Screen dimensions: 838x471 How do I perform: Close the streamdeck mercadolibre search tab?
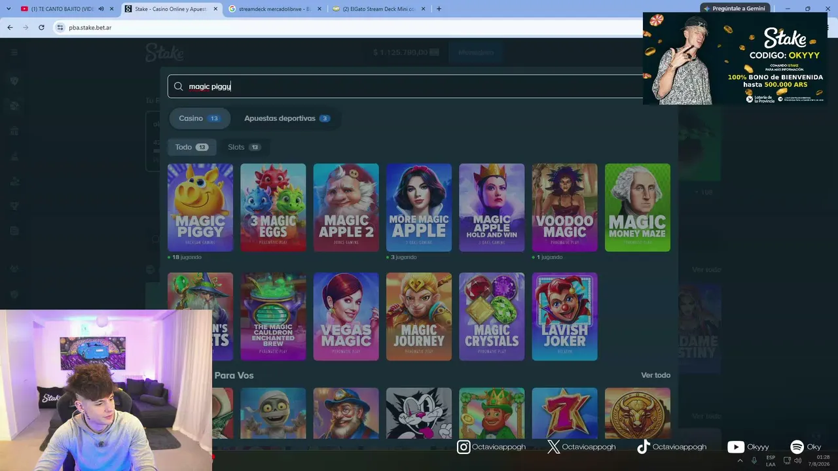click(x=319, y=9)
